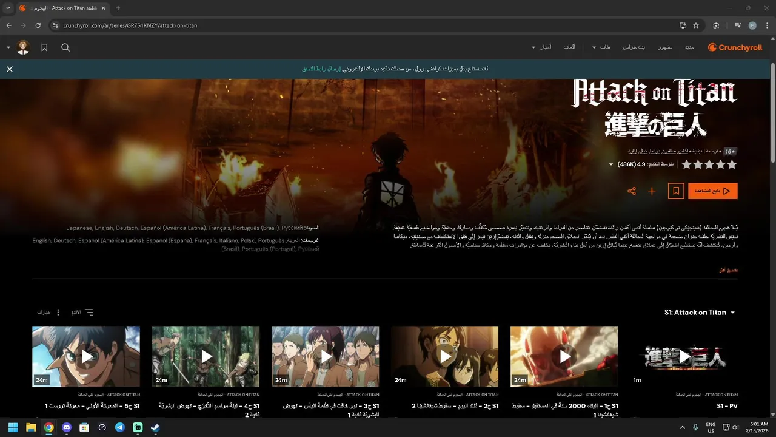Click the page vertical scrollbar

coord(772,112)
